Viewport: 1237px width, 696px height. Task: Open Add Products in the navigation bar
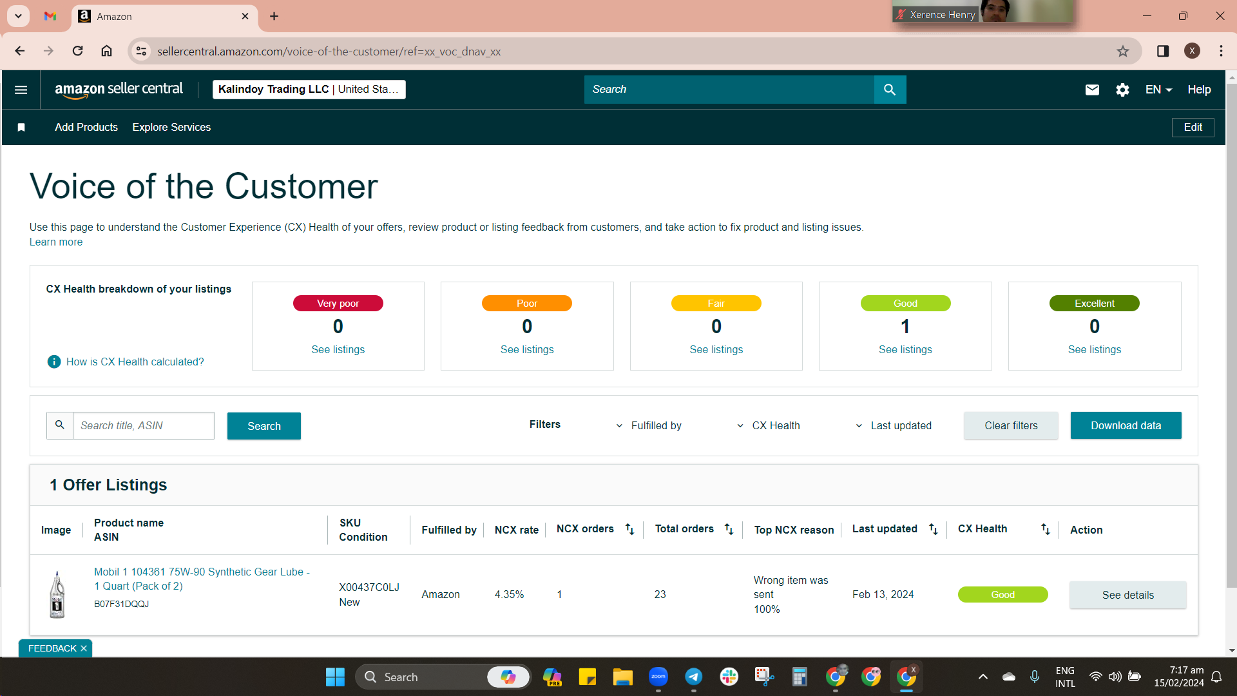pyautogui.click(x=86, y=128)
